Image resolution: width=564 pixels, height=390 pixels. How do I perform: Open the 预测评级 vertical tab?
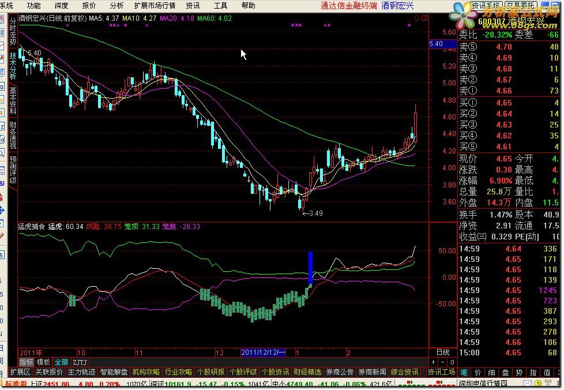pos(13,170)
